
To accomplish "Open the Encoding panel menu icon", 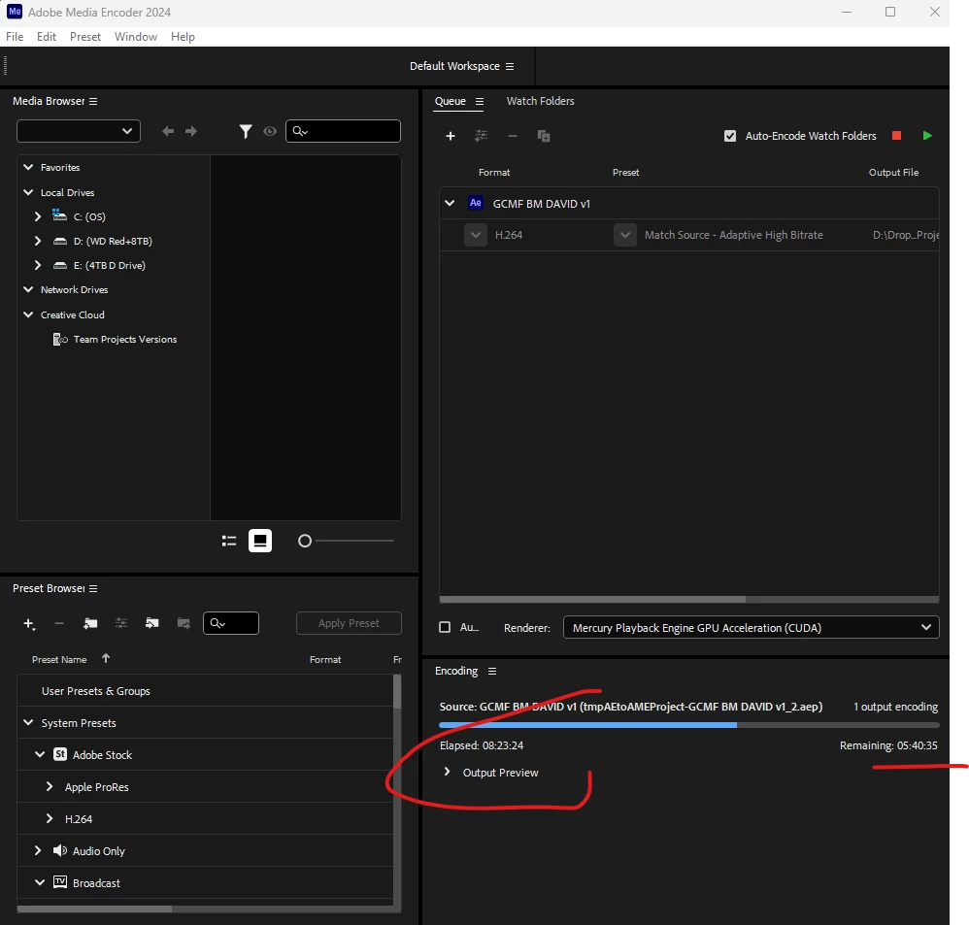I will (492, 671).
